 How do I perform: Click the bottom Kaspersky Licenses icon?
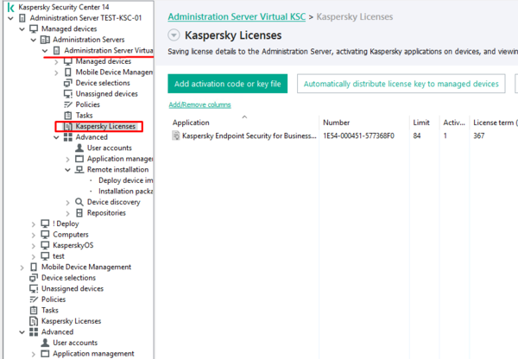(34, 321)
